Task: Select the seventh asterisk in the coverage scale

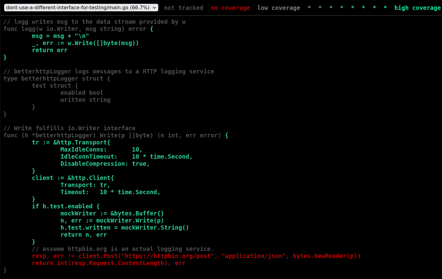Action: pyautogui.click(x=374, y=8)
